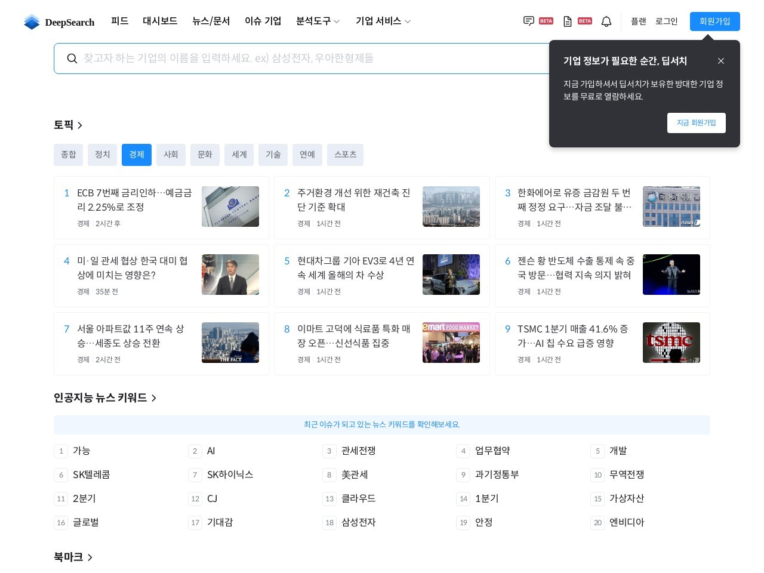Click keyword 업무협약
Viewport: 764px width, 573px height.
492,451
